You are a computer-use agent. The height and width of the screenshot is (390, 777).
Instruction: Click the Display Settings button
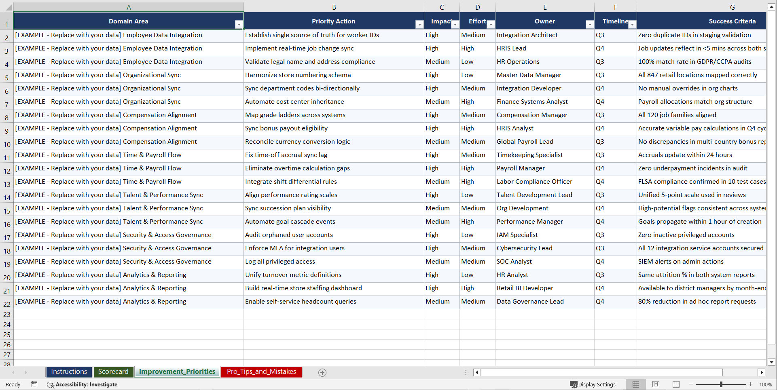593,384
